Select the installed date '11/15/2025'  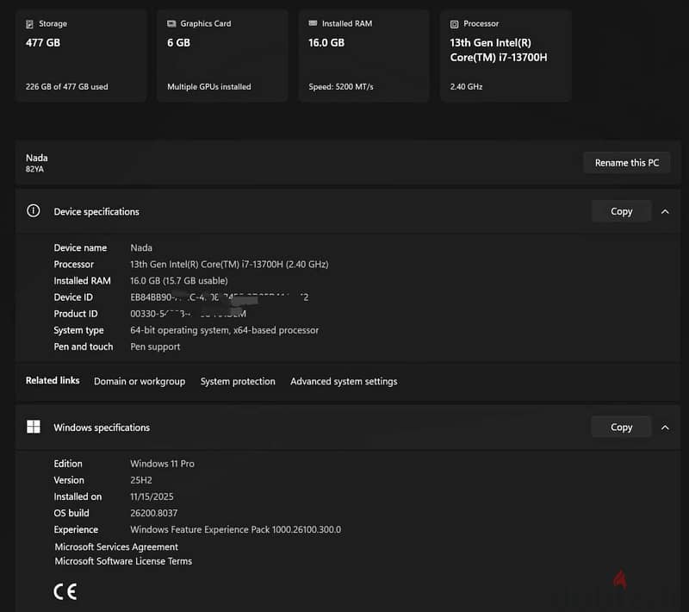152,496
